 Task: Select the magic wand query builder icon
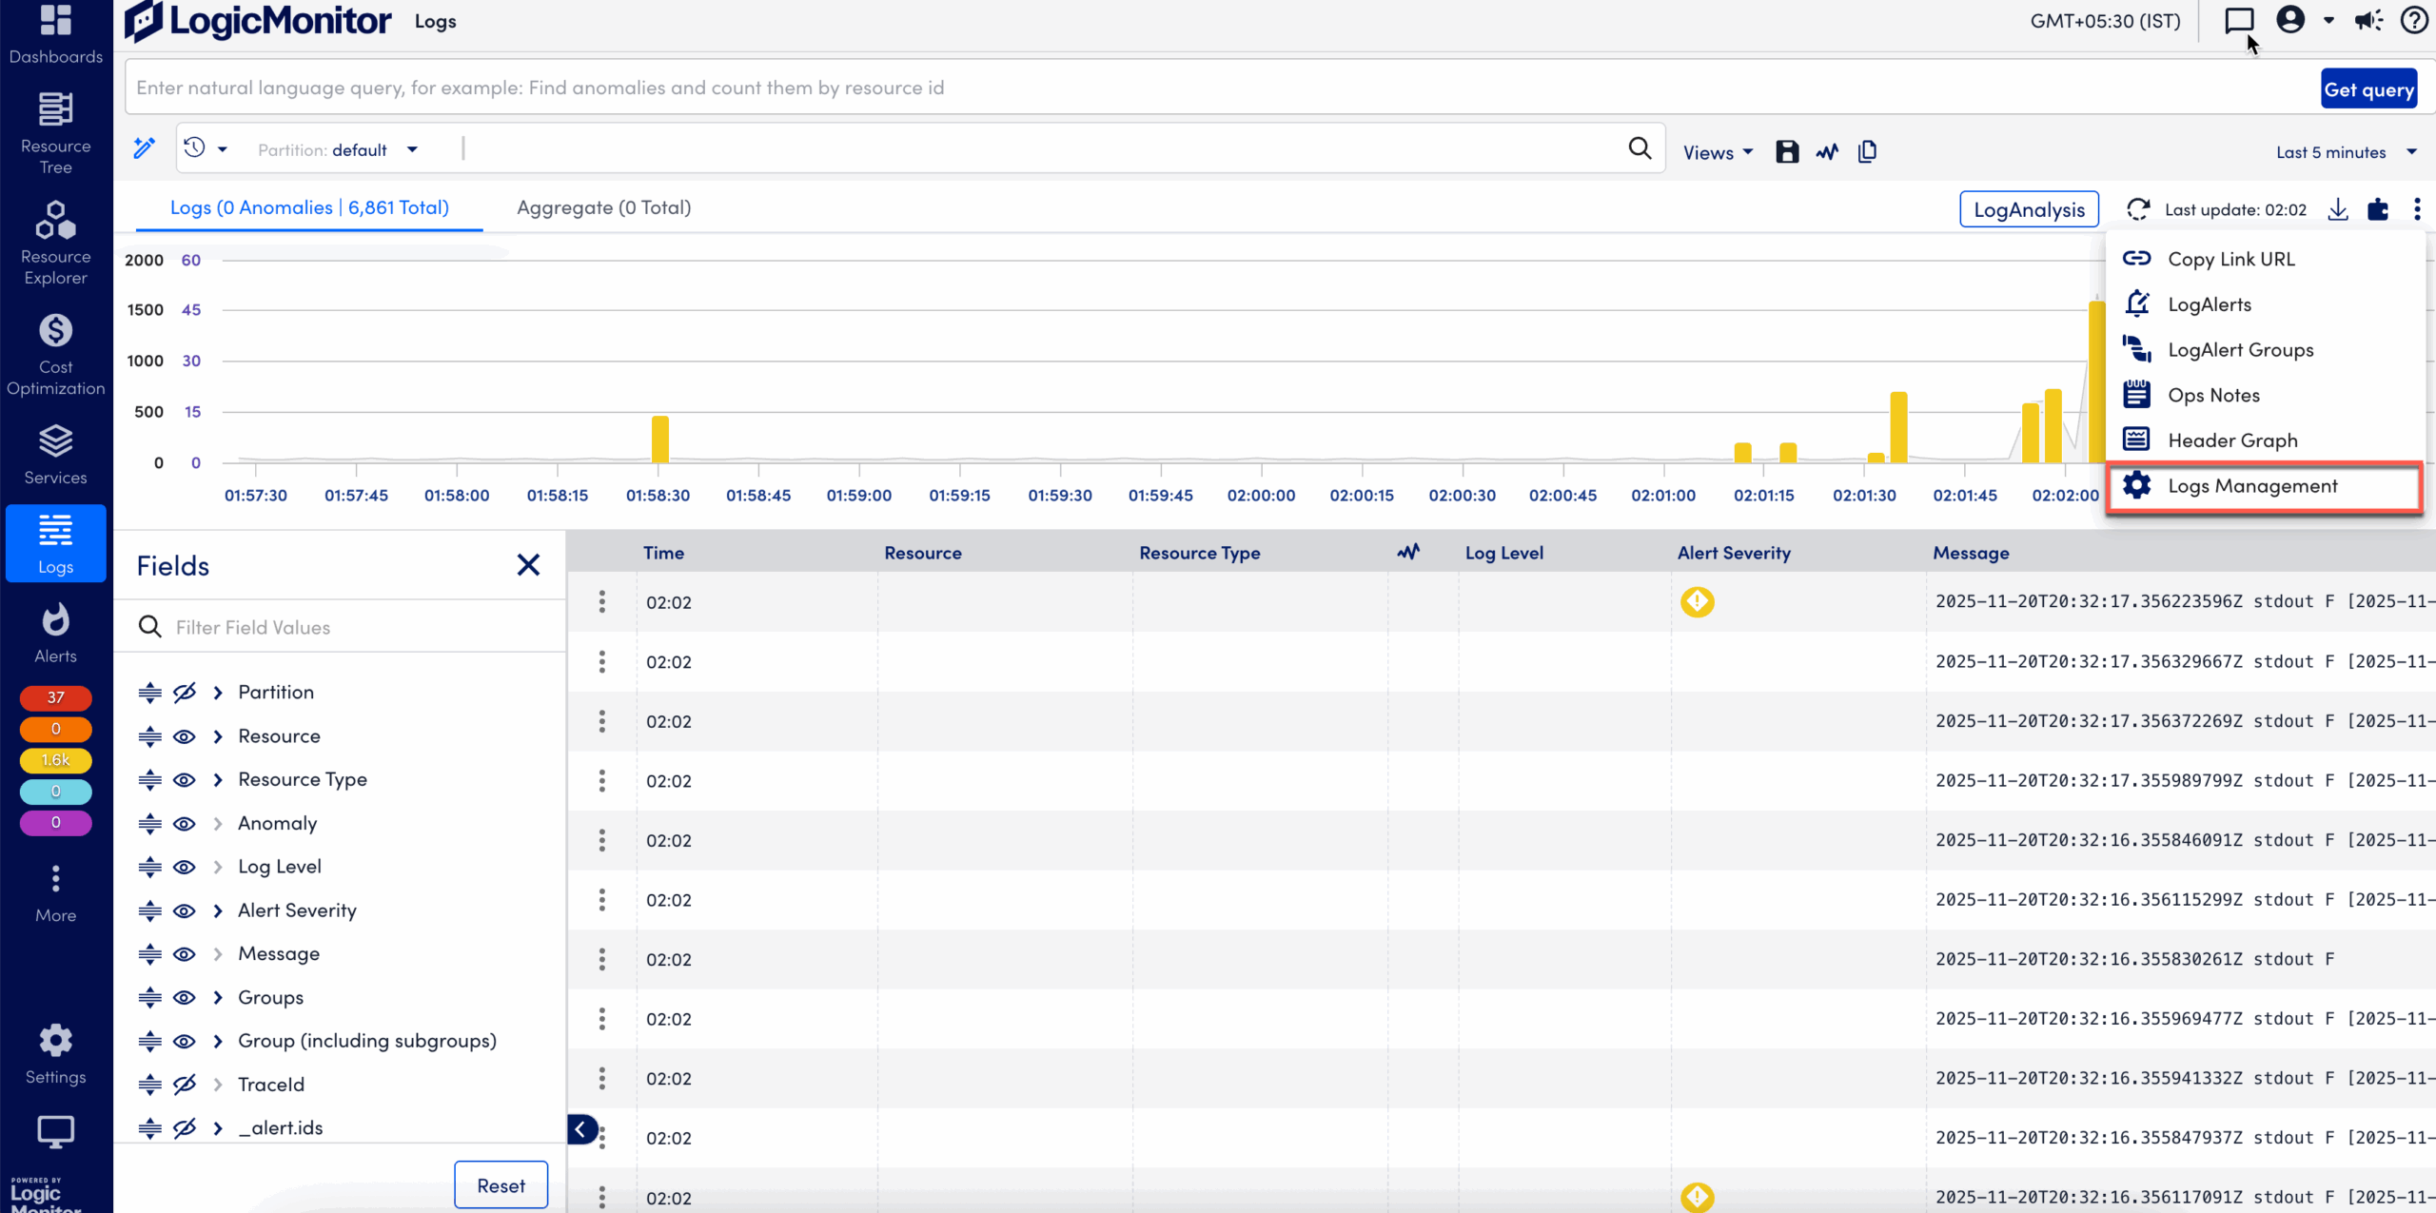pyautogui.click(x=143, y=147)
